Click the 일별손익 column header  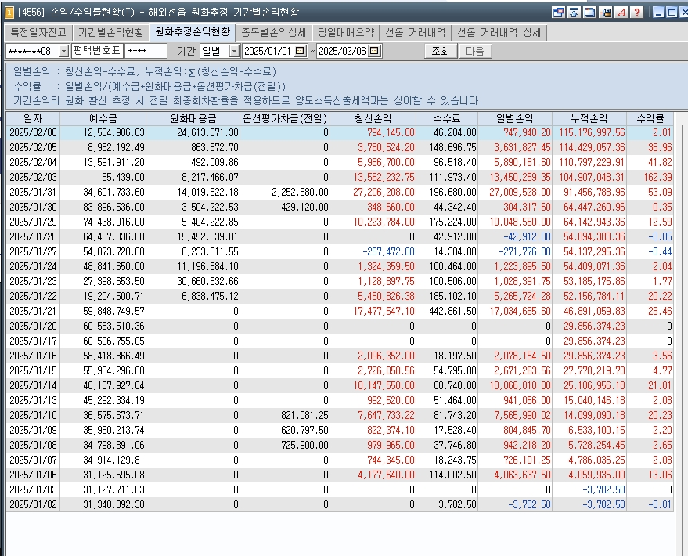coord(515,118)
